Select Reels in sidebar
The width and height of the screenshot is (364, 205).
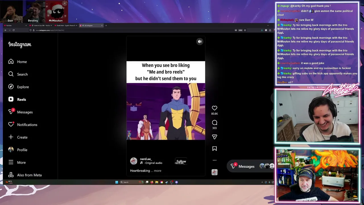[x=17, y=99]
